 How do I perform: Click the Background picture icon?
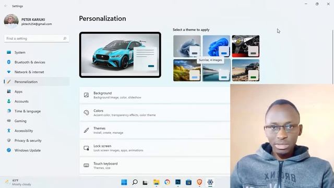(86, 95)
